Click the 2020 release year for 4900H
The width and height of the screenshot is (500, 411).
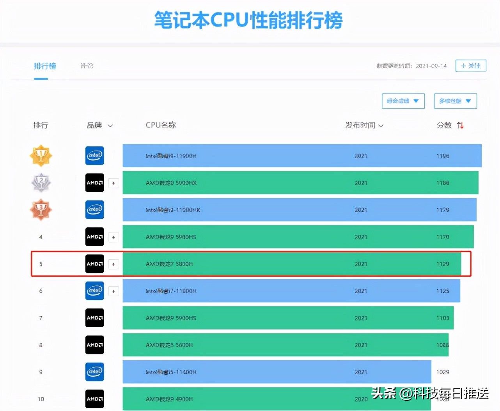click(x=361, y=399)
